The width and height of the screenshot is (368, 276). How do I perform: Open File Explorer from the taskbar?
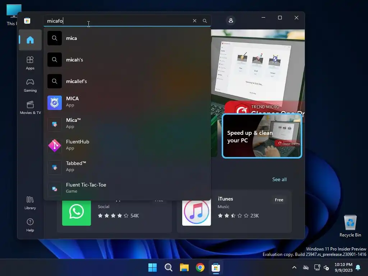click(x=184, y=267)
